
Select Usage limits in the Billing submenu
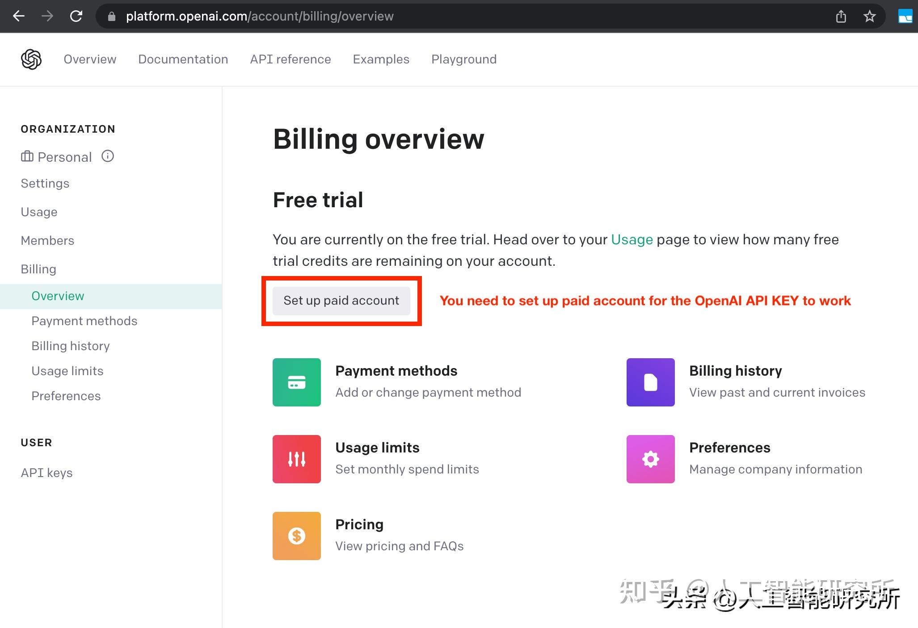pos(67,371)
